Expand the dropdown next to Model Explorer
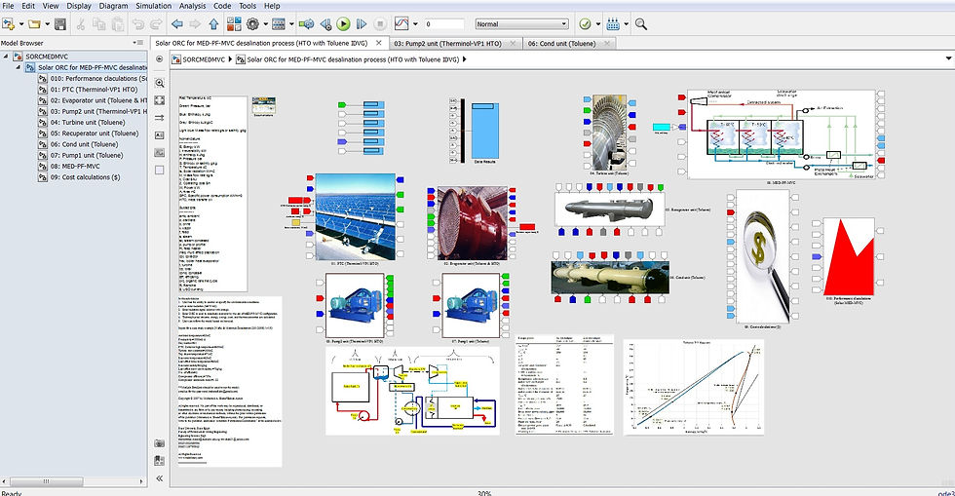Screen dimensions: 955x496 click(x=291, y=24)
